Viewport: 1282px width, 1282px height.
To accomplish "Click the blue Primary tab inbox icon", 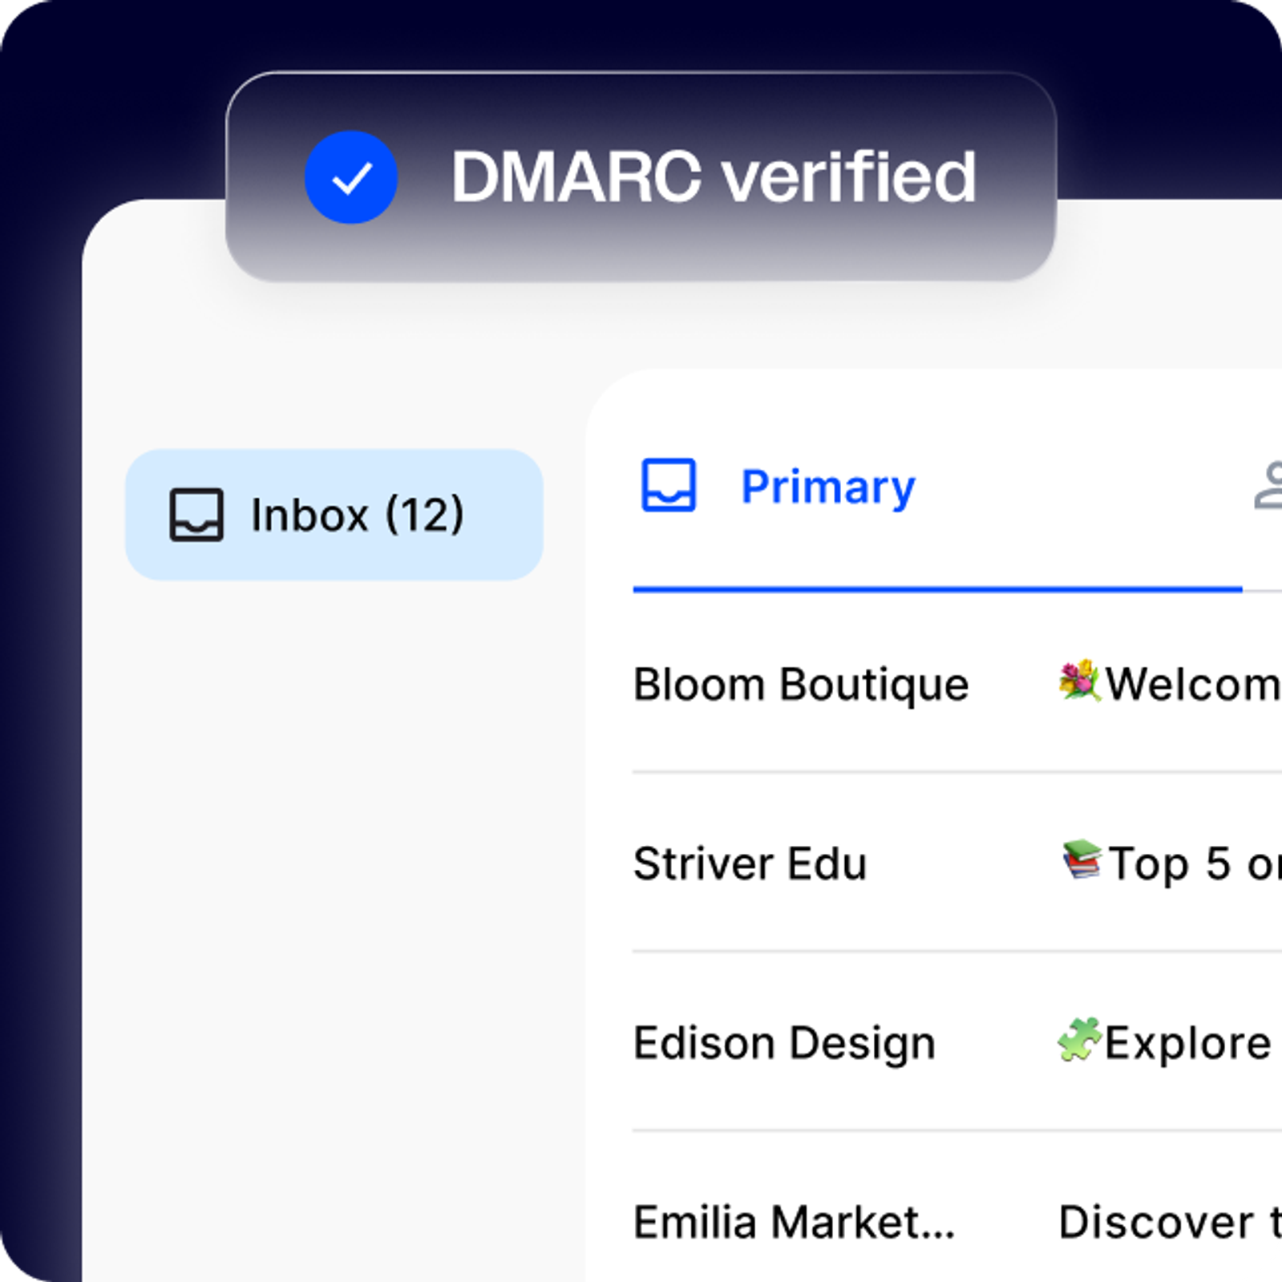I will coord(668,485).
